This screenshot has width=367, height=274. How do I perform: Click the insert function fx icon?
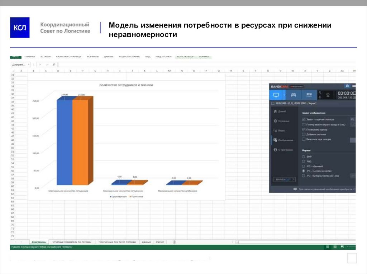point(54,65)
